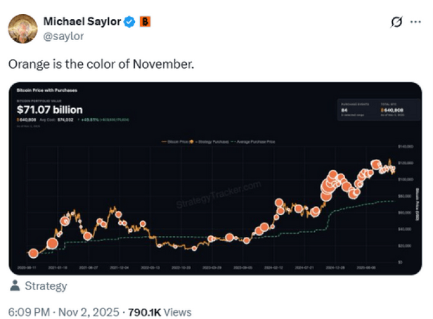Click the Michael Saylor display name
Screen dimensions: 433x319
pos(81,22)
